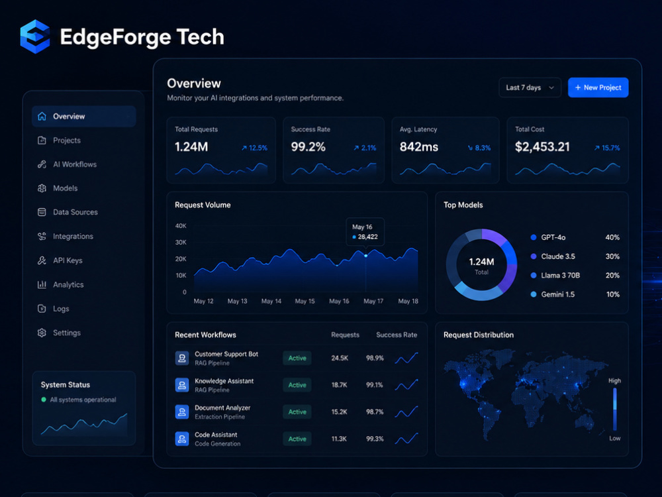Click the Llama 3 70B legend dot

click(533, 276)
